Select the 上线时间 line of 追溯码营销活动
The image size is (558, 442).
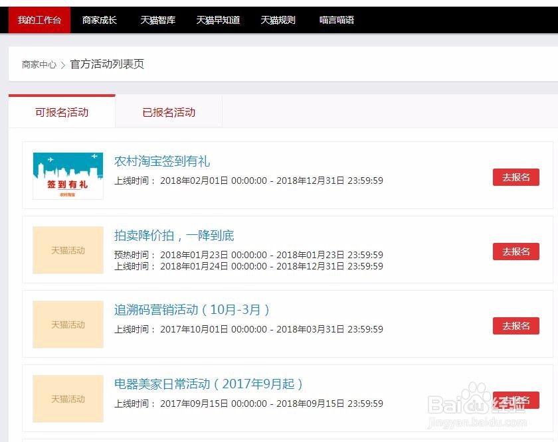tap(248, 329)
